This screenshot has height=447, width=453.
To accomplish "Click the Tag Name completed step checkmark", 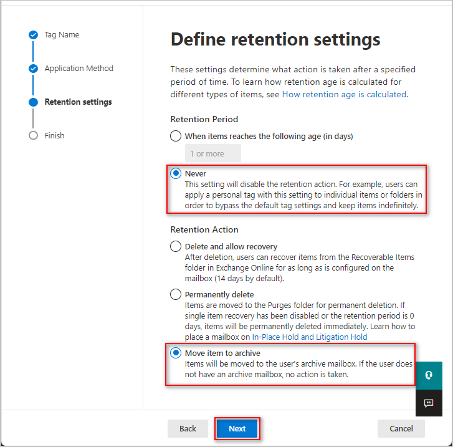I will [33, 35].
